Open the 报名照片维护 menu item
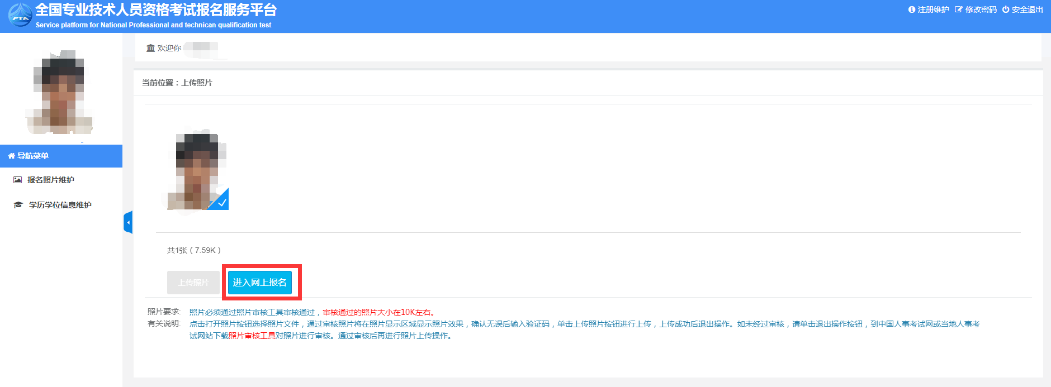The height and width of the screenshot is (387, 1051). click(50, 180)
